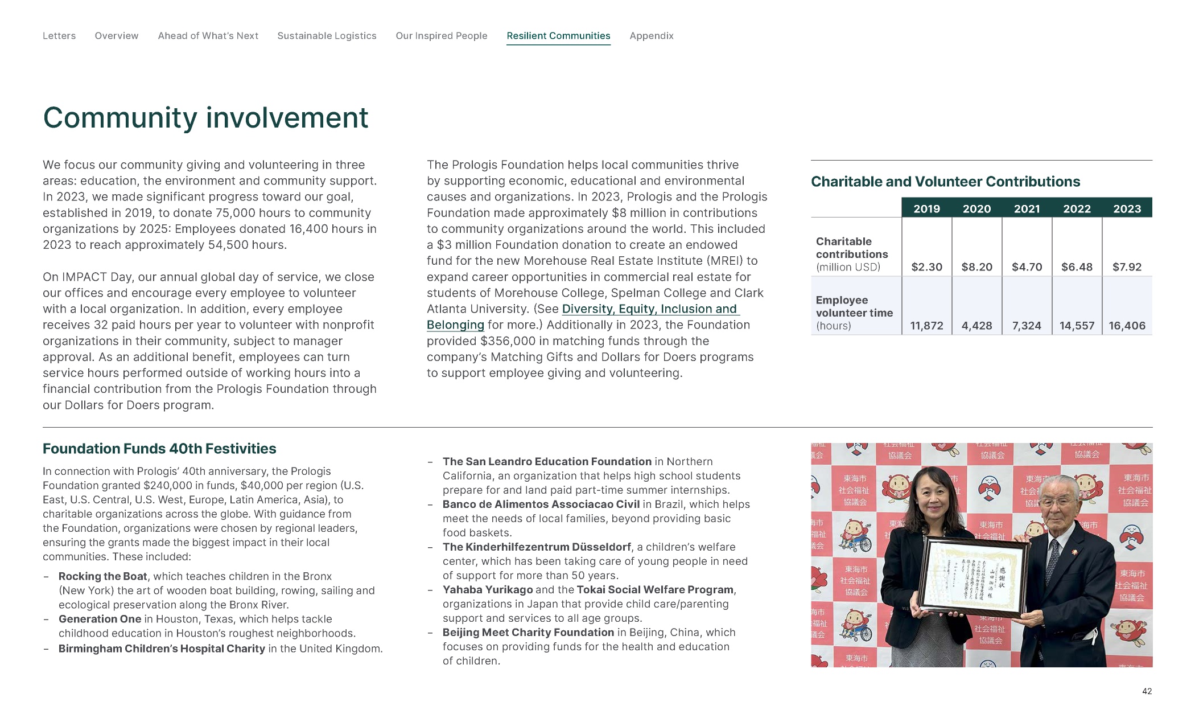This screenshot has height=726, width=1195.
Task: Click the Charitable and Volunteer Contributions title
Action: (x=945, y=182)
